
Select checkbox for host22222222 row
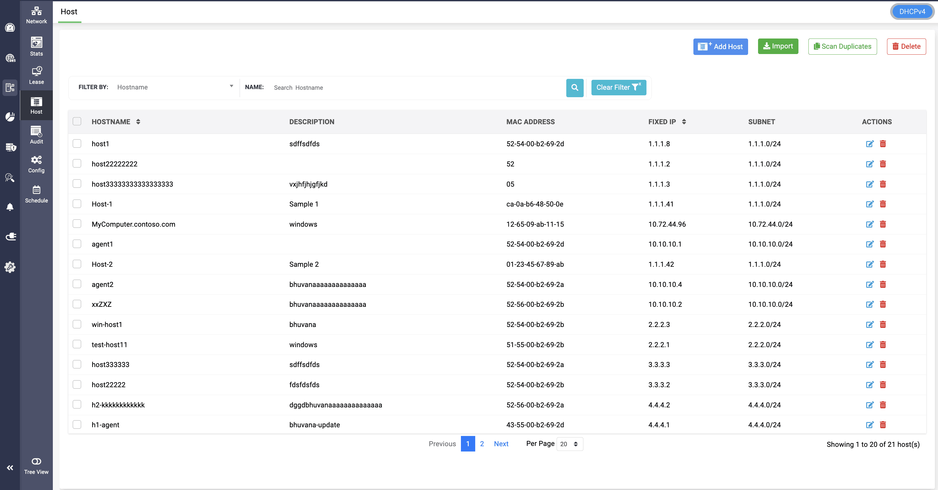(77, 164)
